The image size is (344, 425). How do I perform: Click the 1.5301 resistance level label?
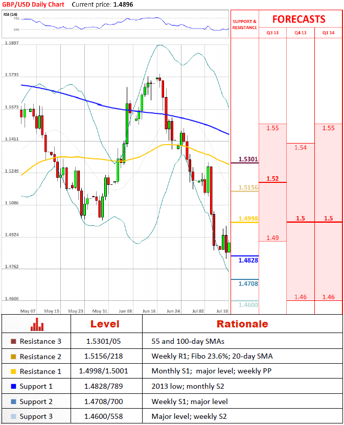[x=248, y=159]
